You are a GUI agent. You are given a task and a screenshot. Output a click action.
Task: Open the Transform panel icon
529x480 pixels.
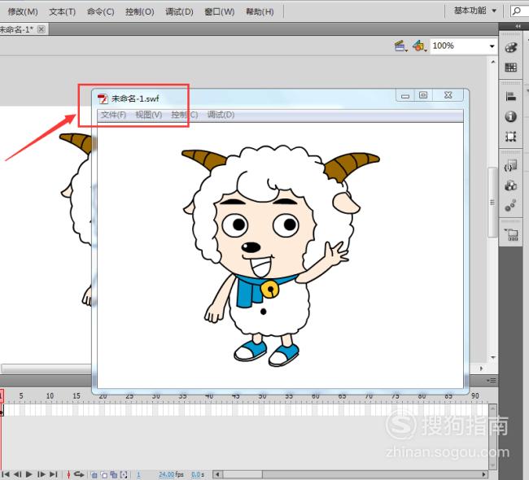511,137
